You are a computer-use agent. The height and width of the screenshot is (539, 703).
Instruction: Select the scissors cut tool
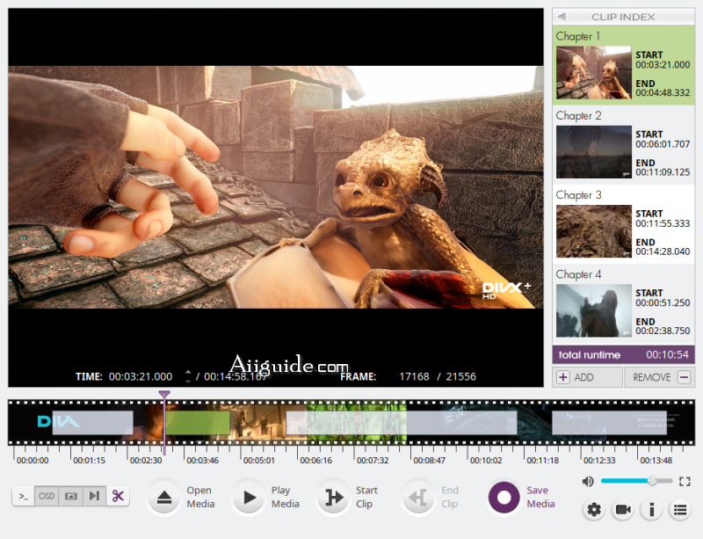[118, 496]
